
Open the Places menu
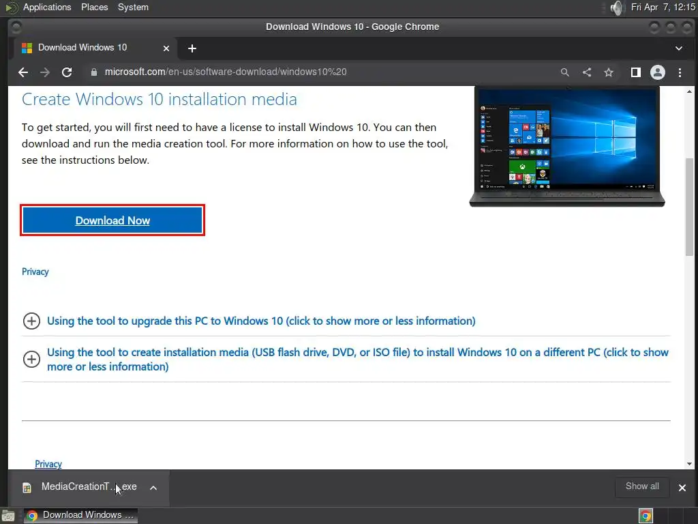point(94,7)
